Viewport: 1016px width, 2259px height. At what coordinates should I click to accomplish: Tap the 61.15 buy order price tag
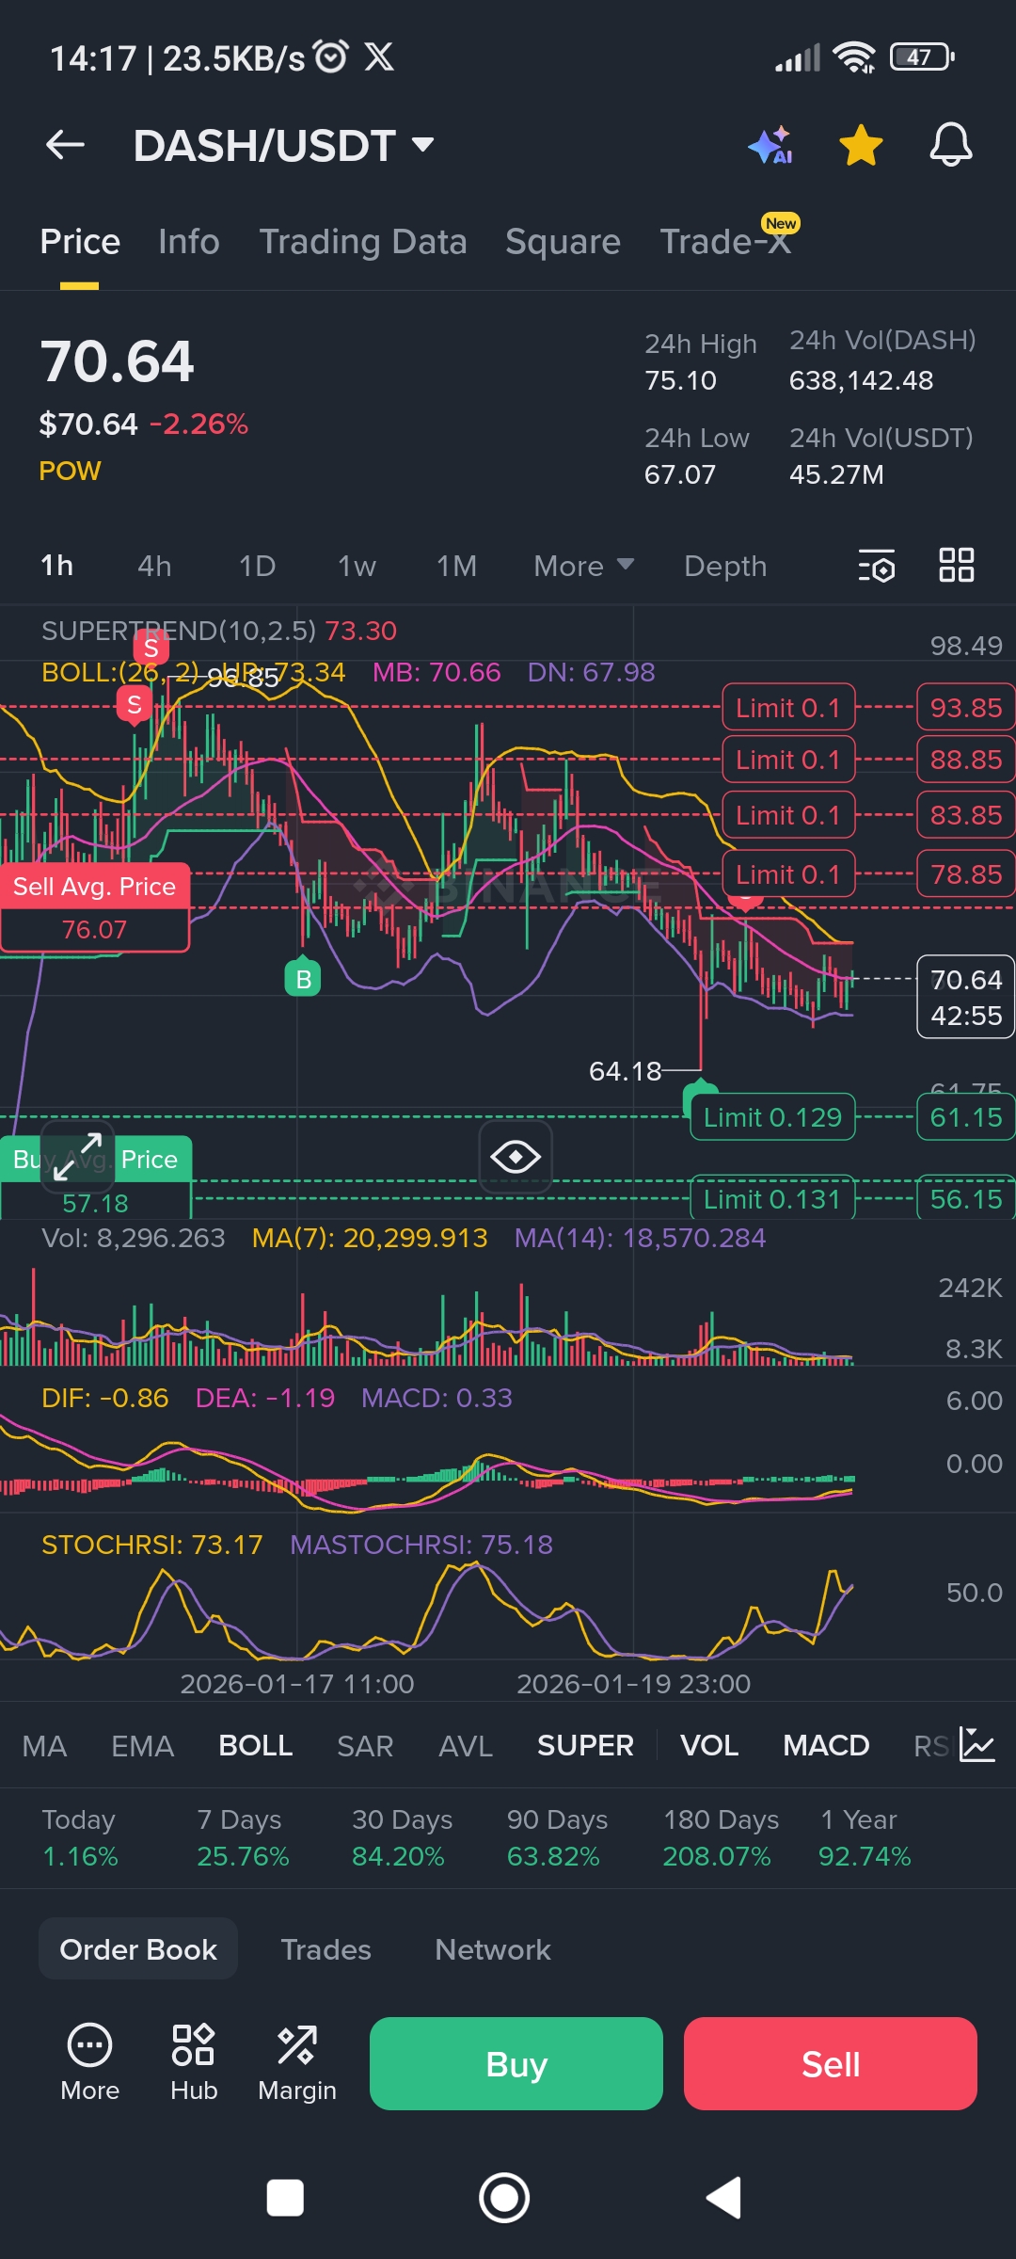[966, 1116]
